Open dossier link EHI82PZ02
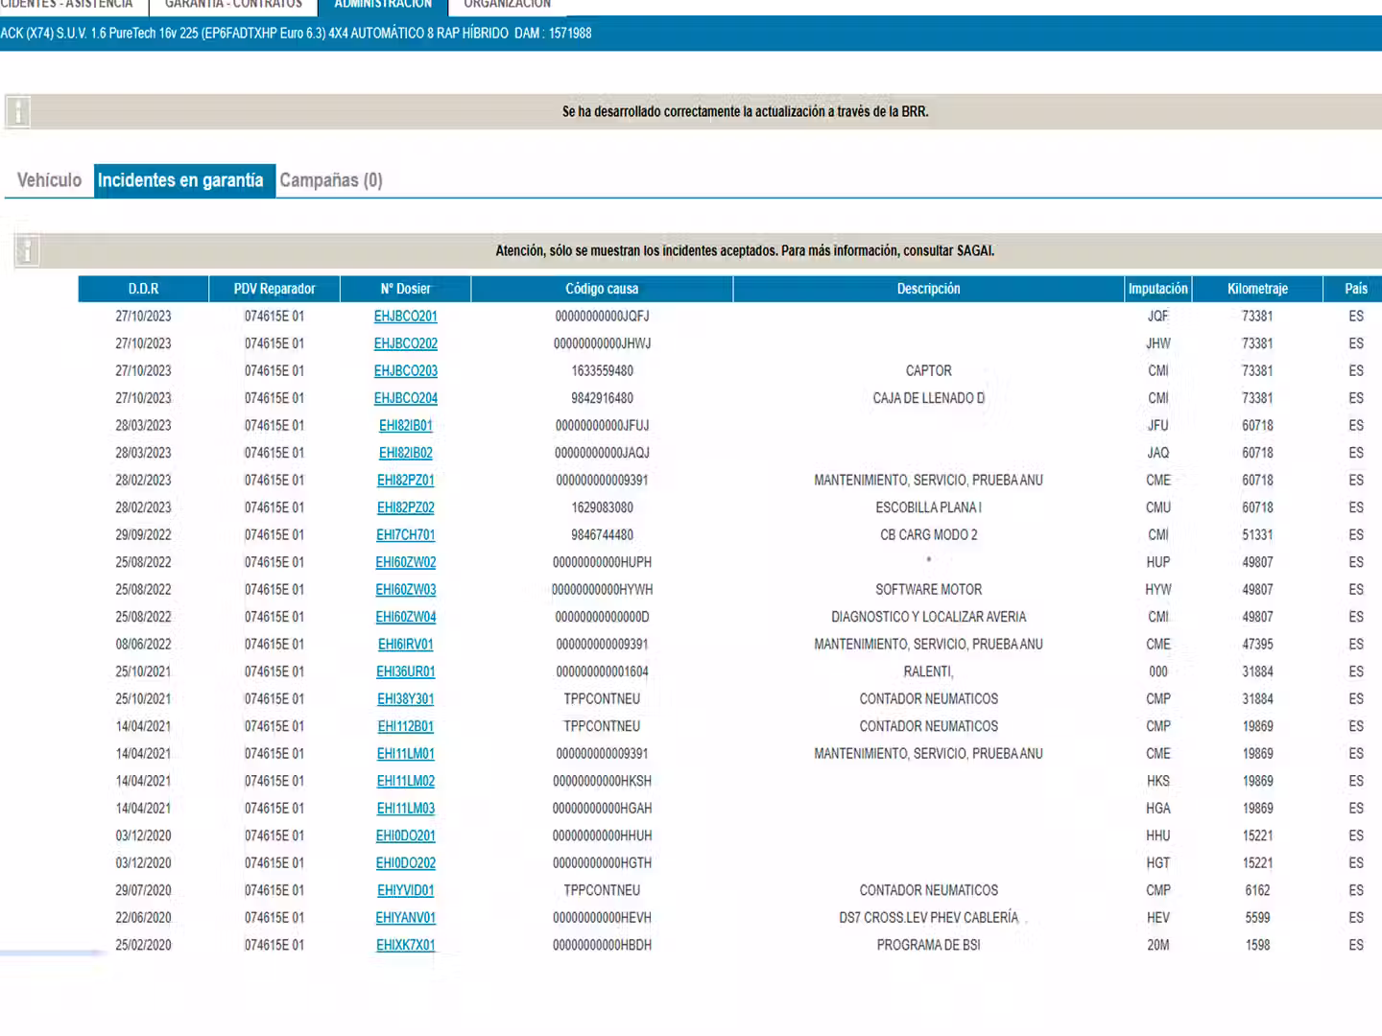The width and height of the screenshot is (1382, 1036). coord(406,507)
